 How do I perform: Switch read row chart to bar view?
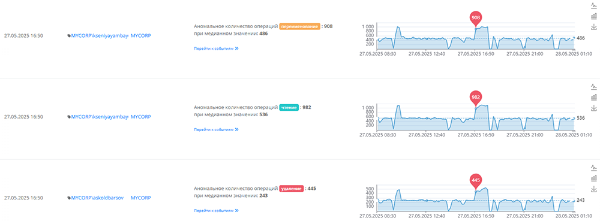pyautogui.click(x=594, y=97)
